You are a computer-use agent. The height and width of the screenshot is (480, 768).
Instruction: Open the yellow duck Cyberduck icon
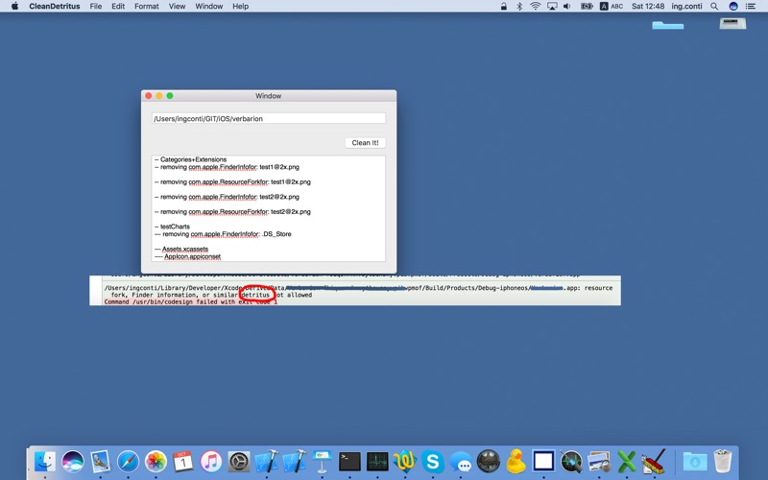click(516, 462)
